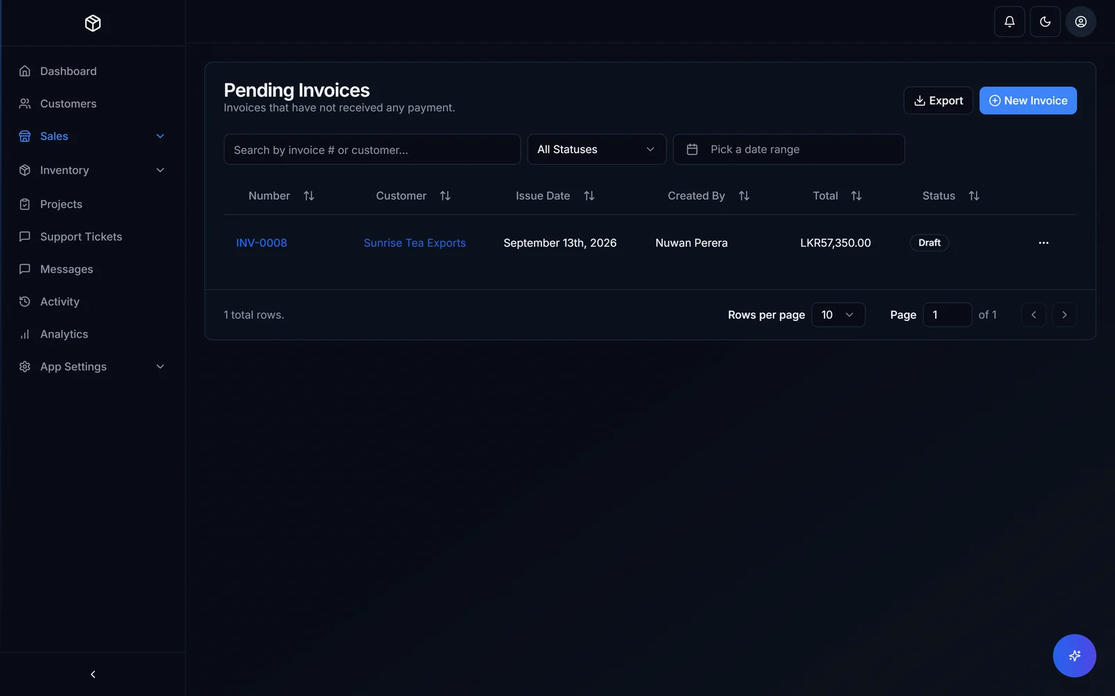Sort by Status column arrows
Screen dimensions: 1115x696
974,196
